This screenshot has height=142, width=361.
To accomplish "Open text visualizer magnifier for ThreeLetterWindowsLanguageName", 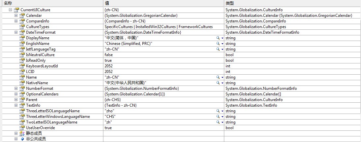I will (x=218, y=117).
